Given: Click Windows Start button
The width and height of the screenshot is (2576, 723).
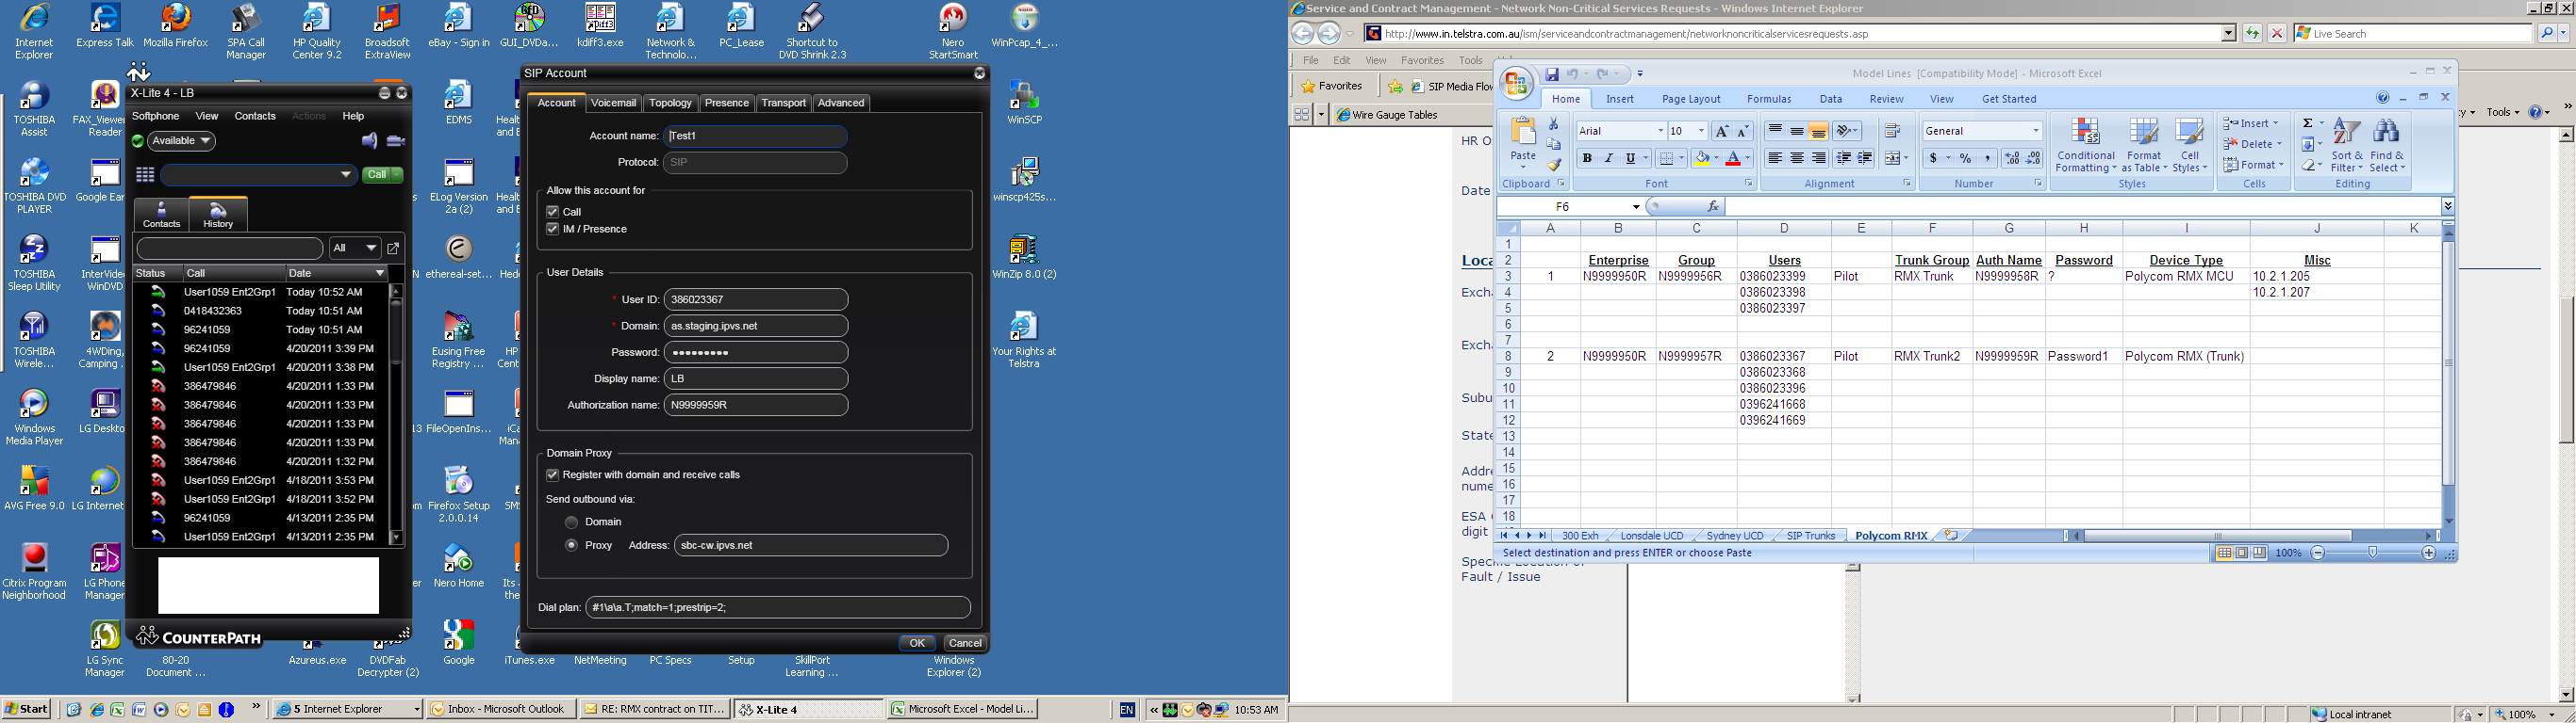Looking at the screenshot, I should coord(27,709).
